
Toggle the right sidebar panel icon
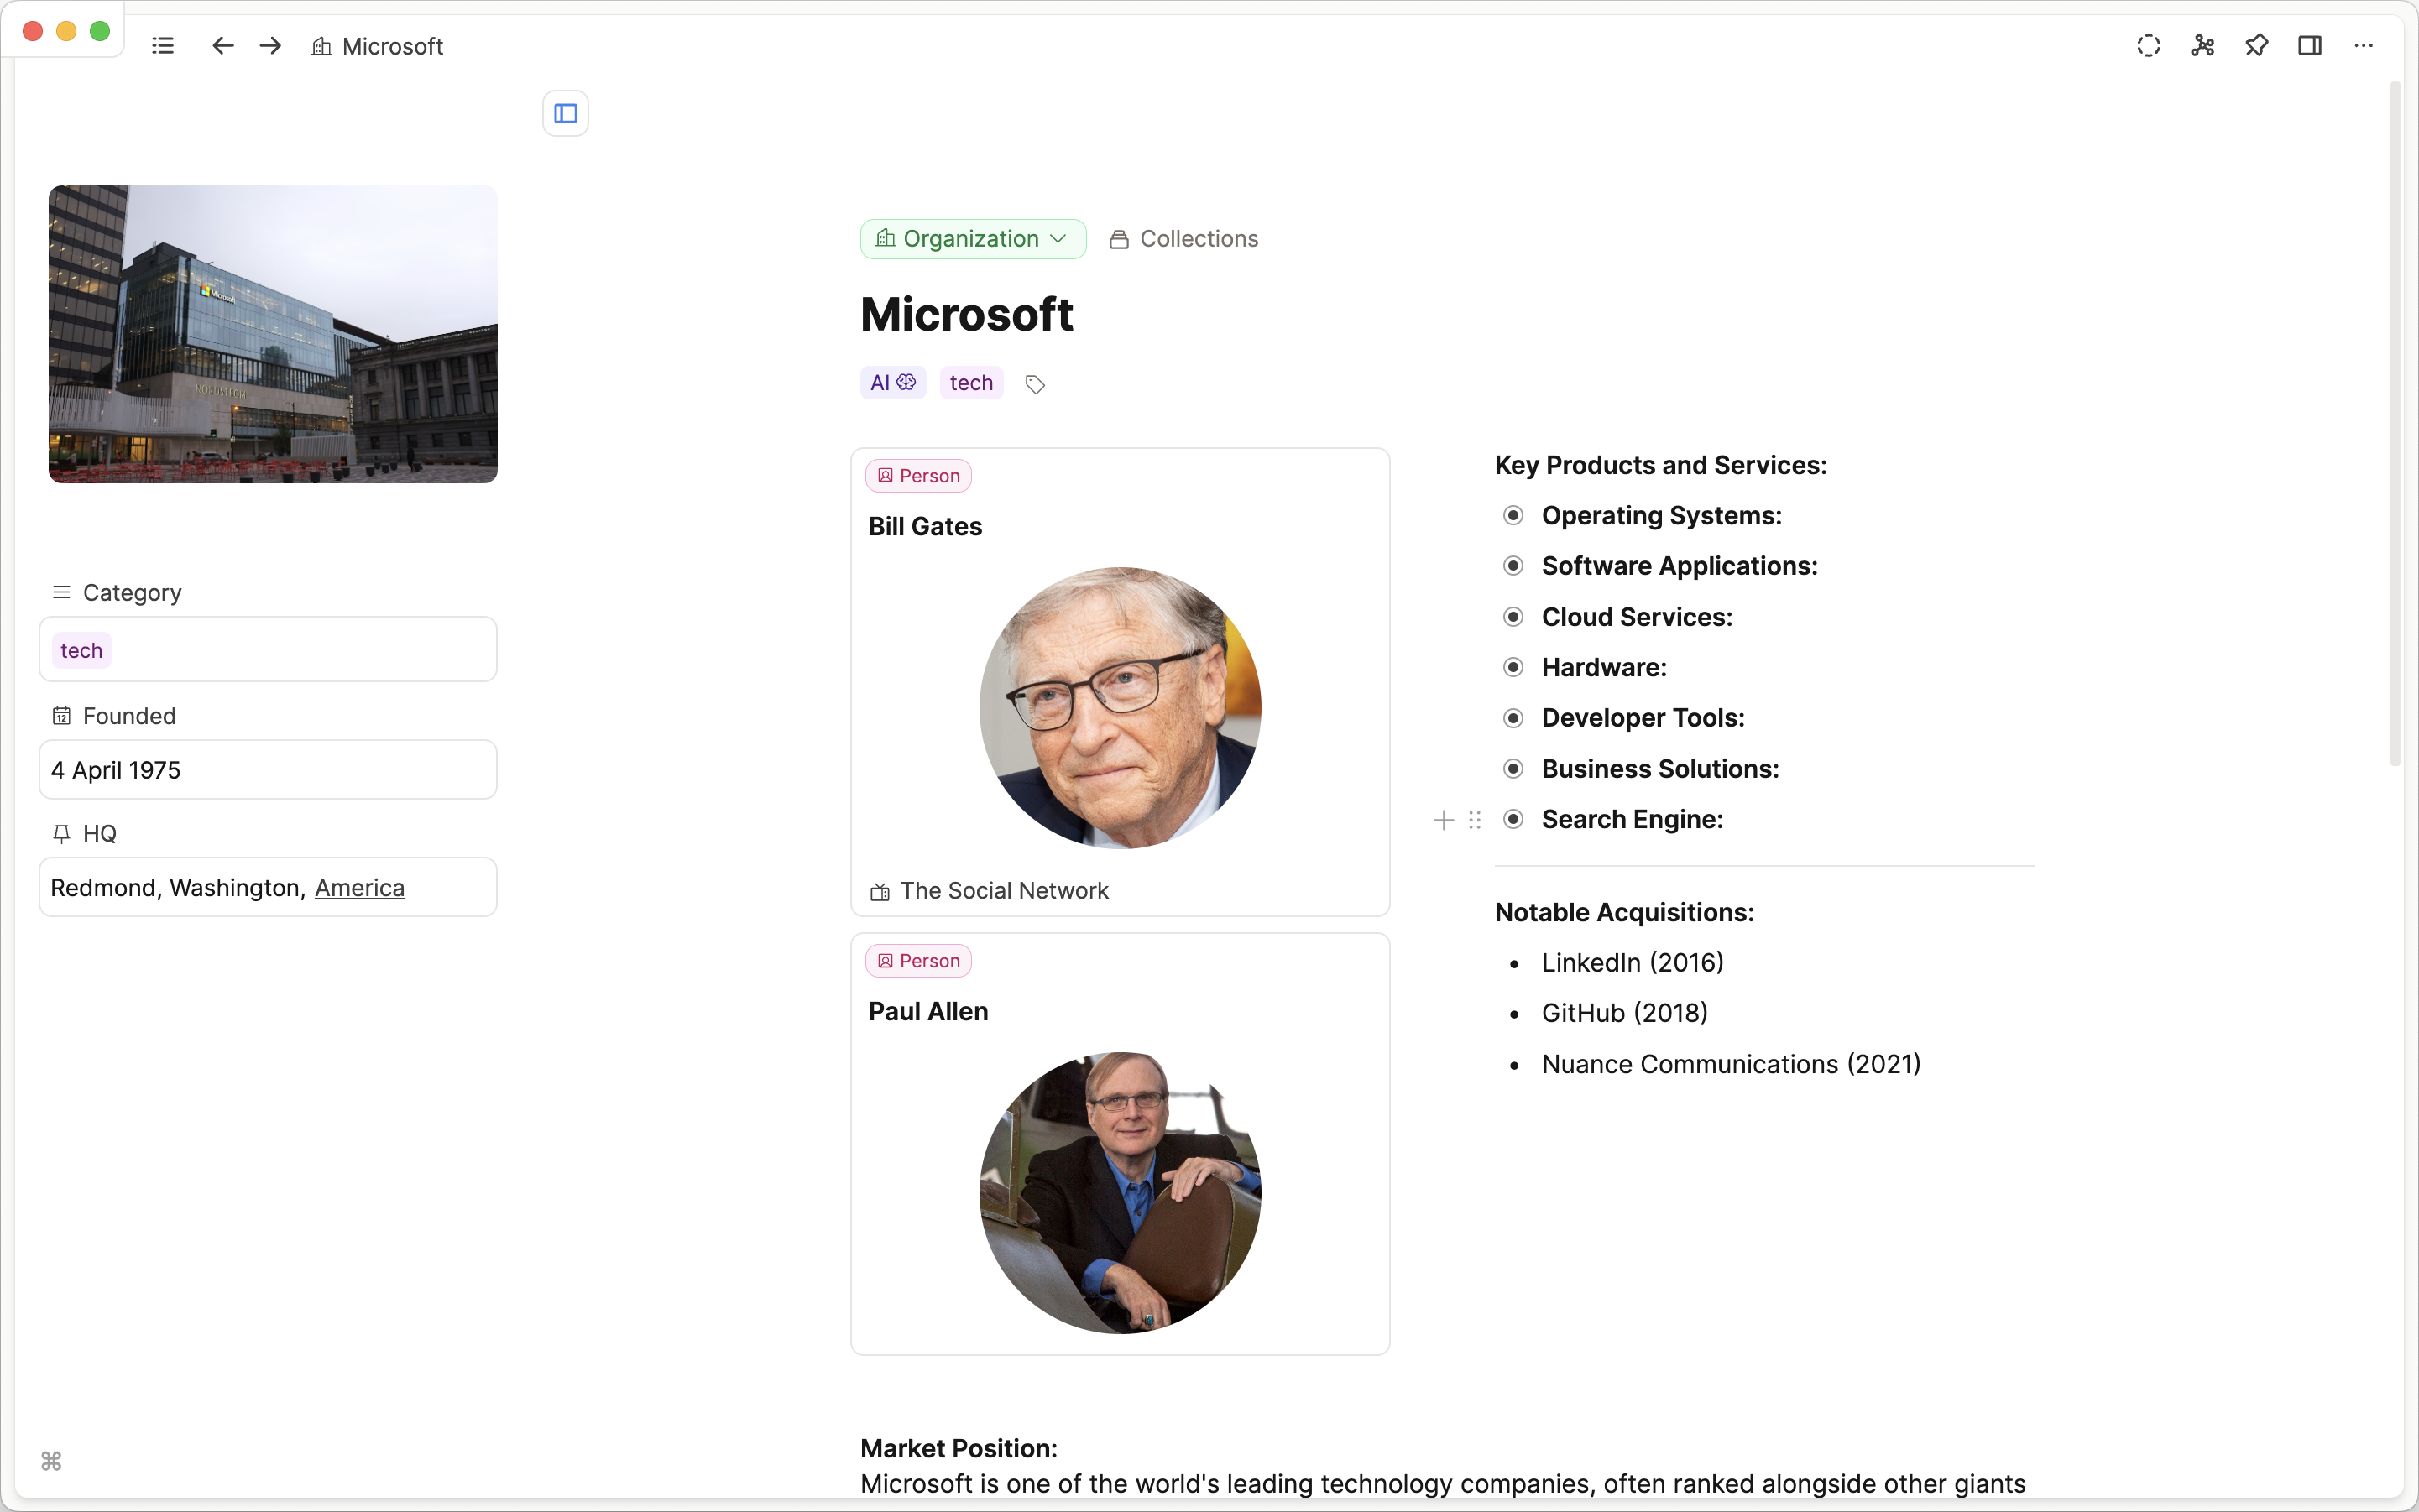(2309, 46)
